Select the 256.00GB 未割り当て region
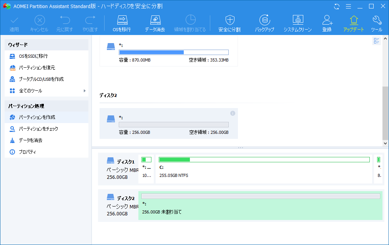The image size is (389, 245). click(260, 205)
